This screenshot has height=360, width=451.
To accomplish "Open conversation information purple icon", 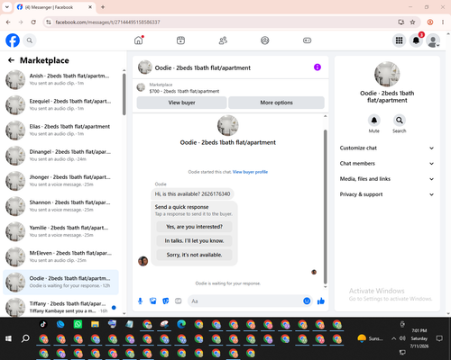I will pos(318,67).
